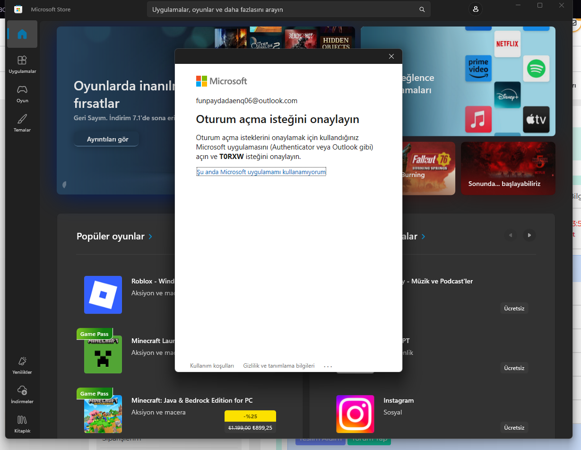
Task: Click the 'Instagram' app title text
Action: click(x=399, y=400)
